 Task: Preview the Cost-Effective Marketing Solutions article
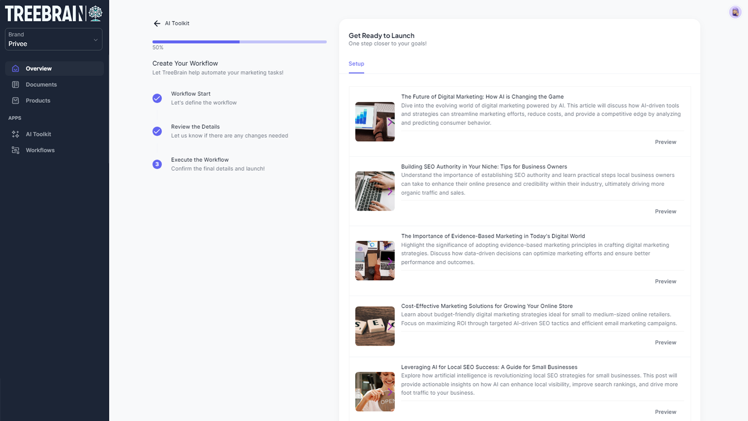click(665, 343)
